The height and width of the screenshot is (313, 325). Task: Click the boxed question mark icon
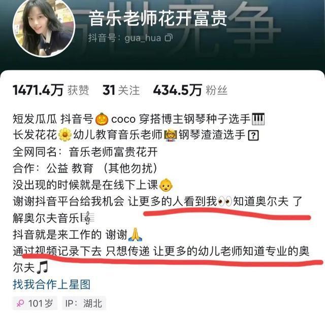253,135
